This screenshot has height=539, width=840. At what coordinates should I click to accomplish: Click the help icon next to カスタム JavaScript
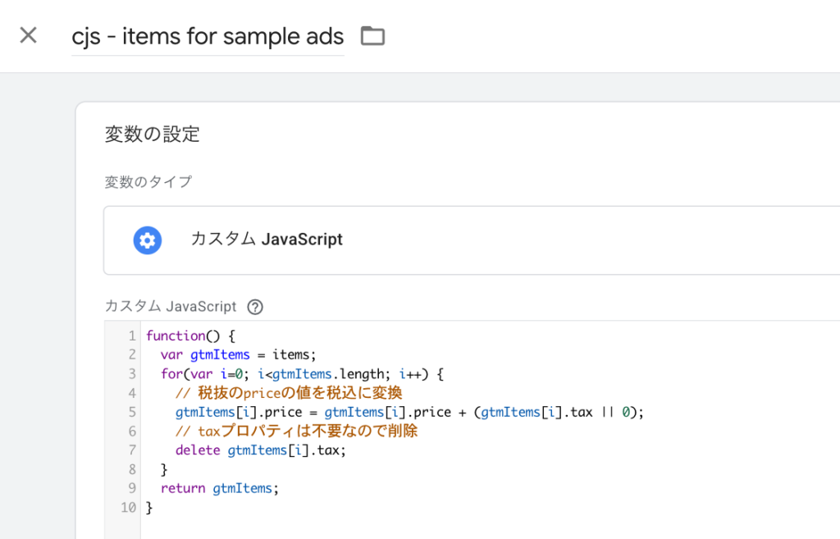254,307
